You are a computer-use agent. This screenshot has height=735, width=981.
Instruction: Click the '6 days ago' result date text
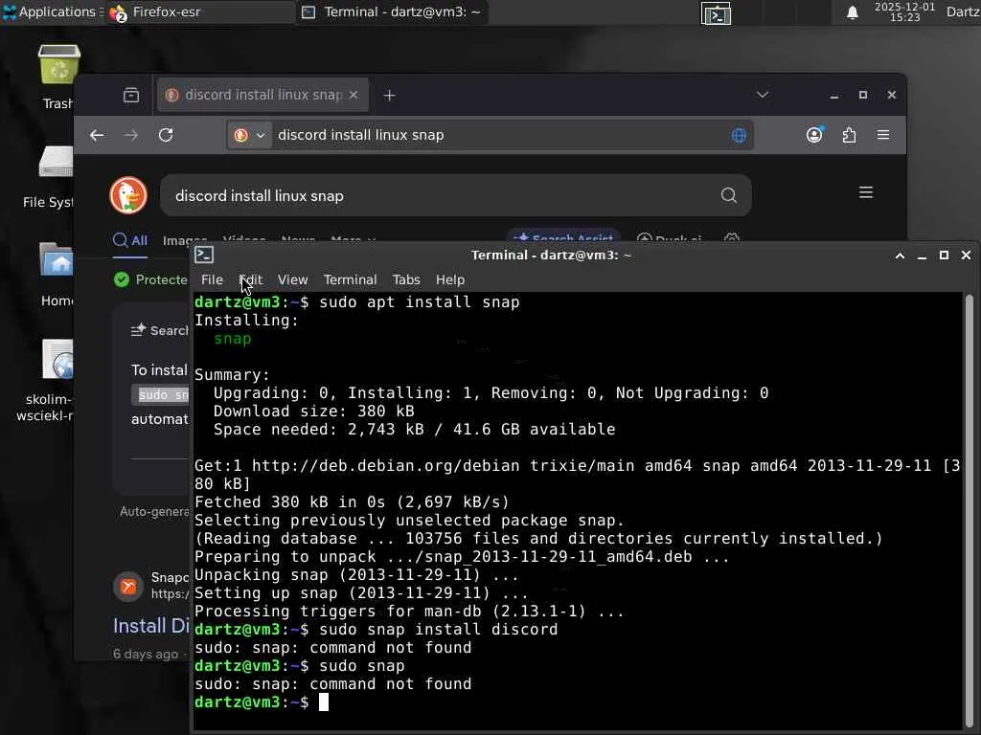tap(146, 654)
